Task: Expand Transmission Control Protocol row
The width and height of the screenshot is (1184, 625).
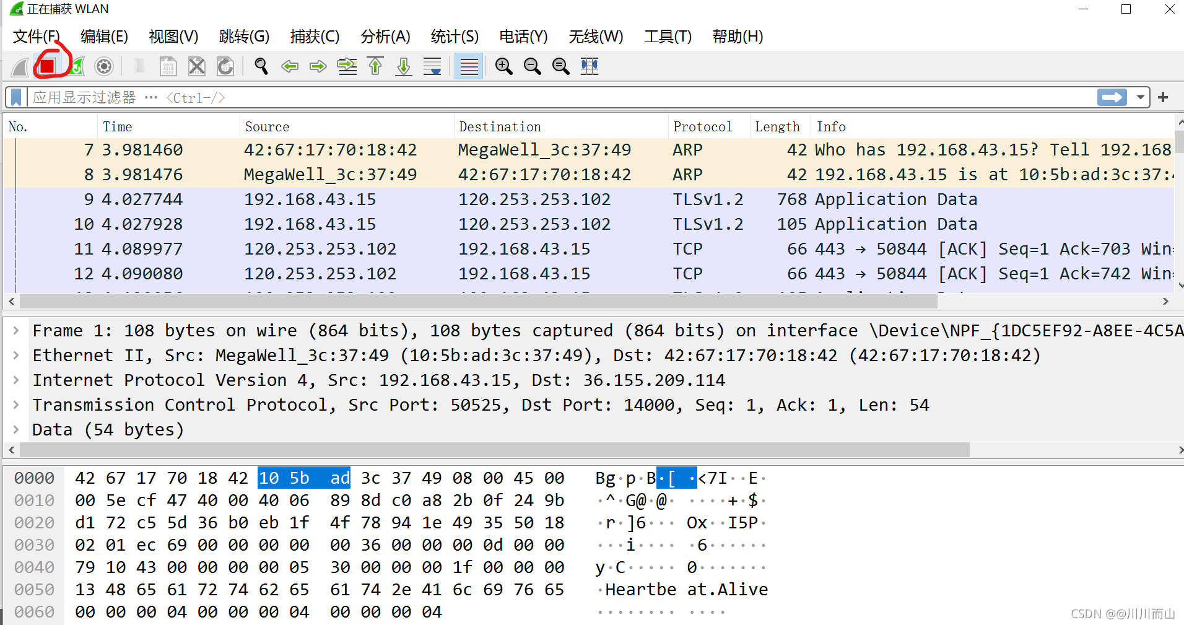Action: 16,404
